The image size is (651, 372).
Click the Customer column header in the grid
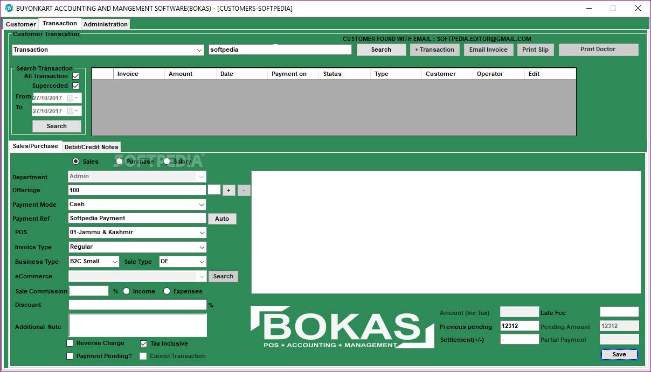click(x=447, y=74)
